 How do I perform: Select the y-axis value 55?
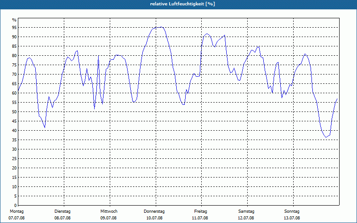pos(14,103)
